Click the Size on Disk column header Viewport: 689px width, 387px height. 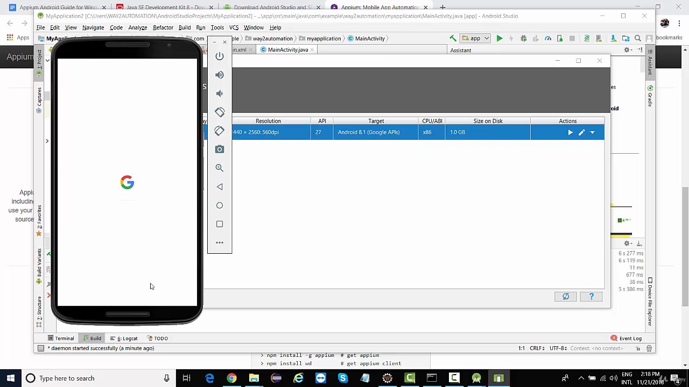coord(488,121)
